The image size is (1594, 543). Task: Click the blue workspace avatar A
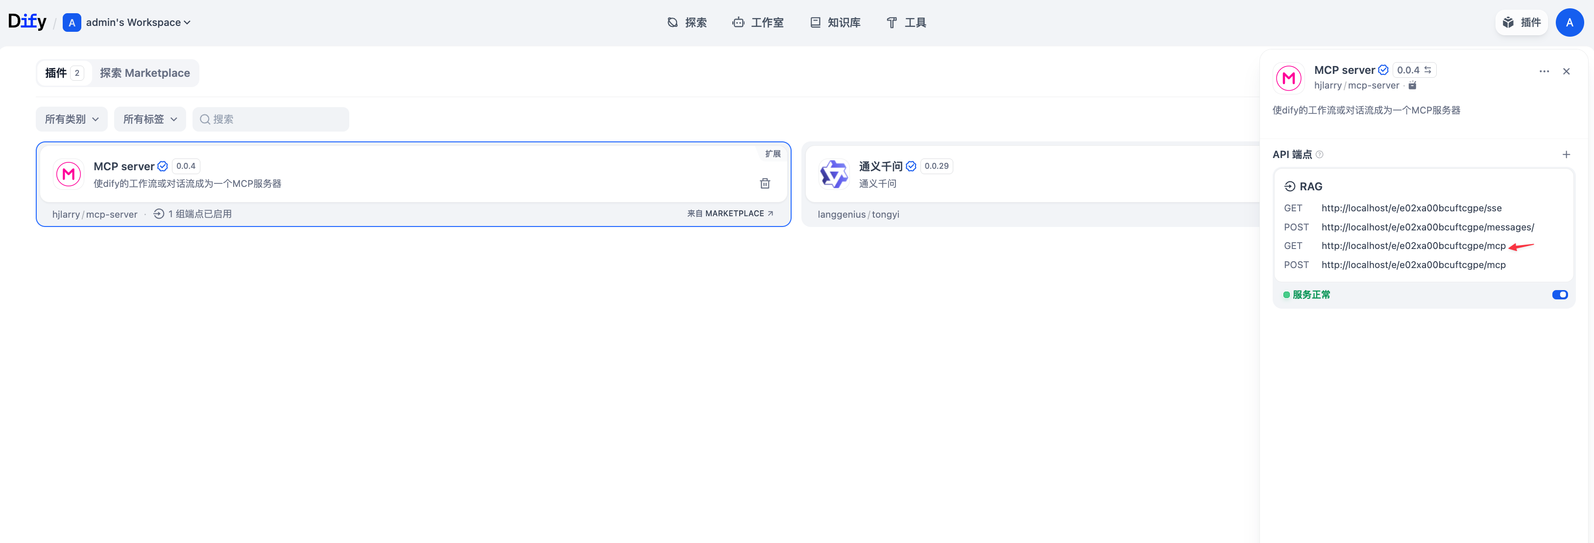click(x=72, y=23)
